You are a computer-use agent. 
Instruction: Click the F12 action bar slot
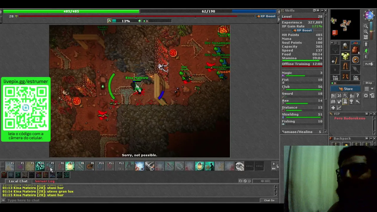click(120, 166)
